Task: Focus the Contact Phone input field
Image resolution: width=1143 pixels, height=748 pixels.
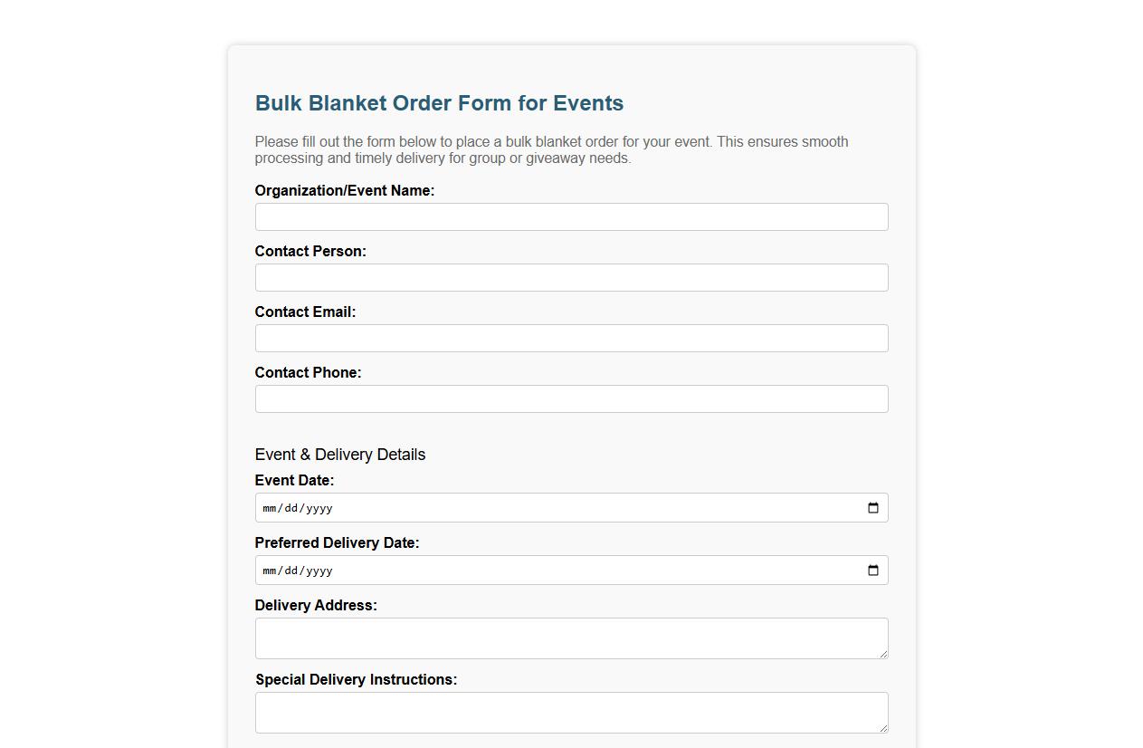Action: point(571,398)
